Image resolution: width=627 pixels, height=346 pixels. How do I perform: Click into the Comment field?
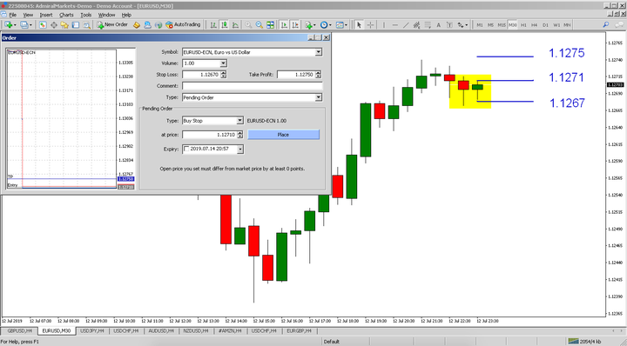(x=252, y=86)
